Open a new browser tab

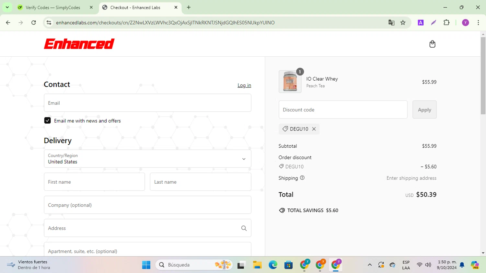click(189, 7)
